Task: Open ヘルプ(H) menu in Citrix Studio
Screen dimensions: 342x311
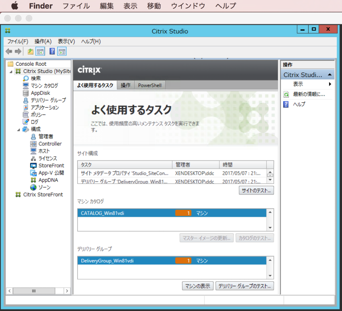Action: pos(91,41)
